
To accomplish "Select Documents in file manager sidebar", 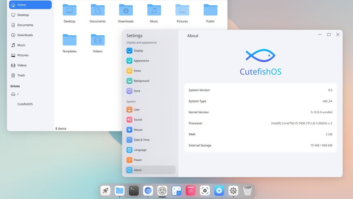I will 30,25.
